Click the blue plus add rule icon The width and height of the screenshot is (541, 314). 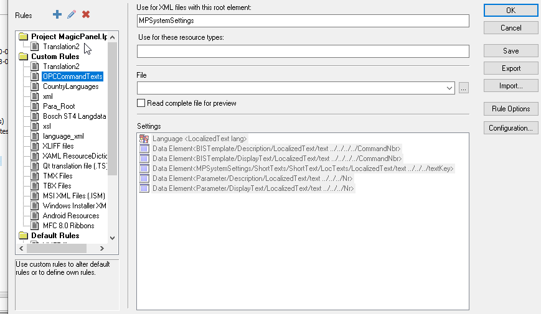pos(57,14)
